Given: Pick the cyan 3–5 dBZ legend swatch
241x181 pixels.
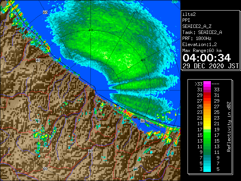Looking at the screenshot, I should (x=207, y=169).
